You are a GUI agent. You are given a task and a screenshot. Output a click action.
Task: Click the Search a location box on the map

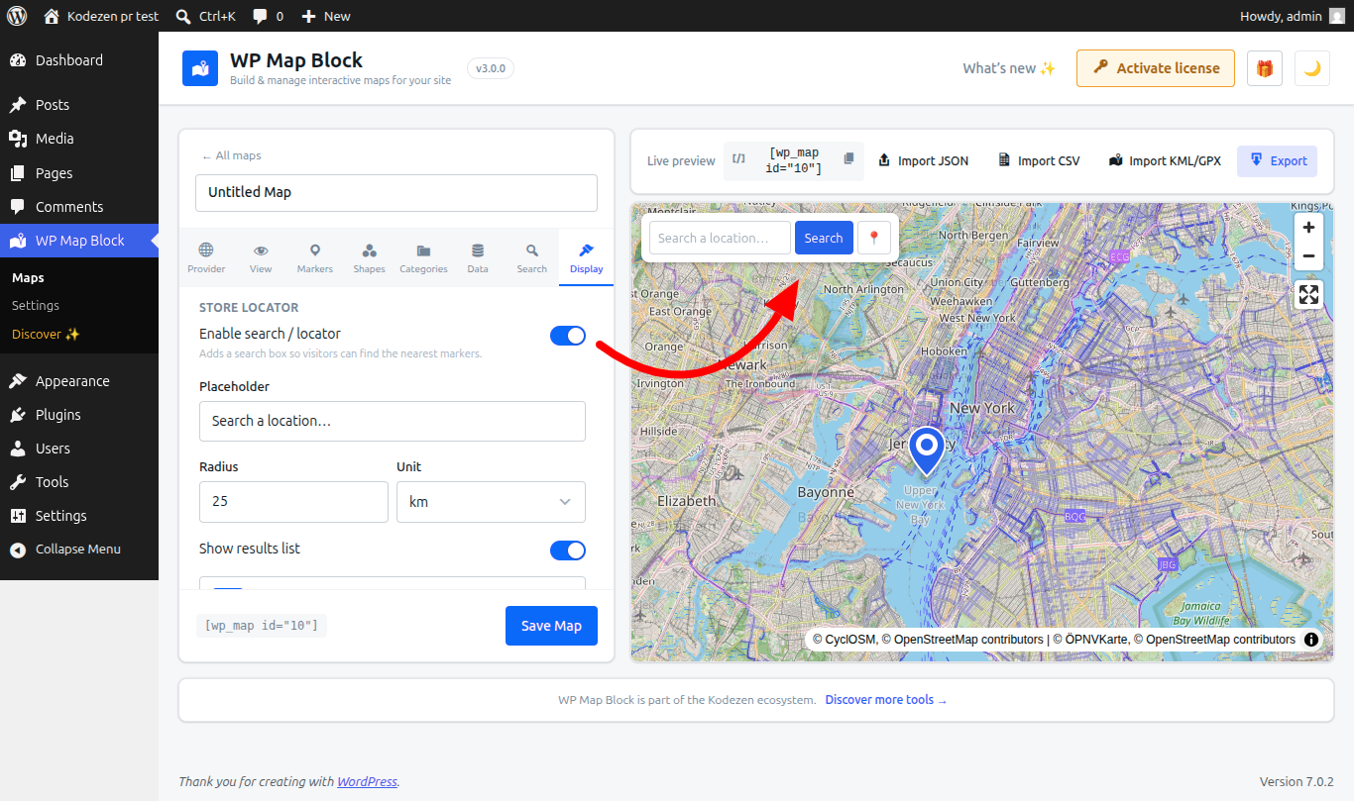pyautogui.click(x=720, y=238)
